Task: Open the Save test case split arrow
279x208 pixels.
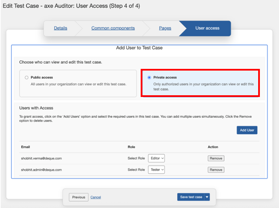Action: (207, 197)
